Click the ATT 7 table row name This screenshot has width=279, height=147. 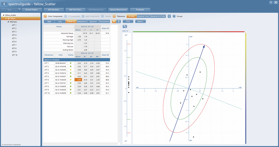46,83
